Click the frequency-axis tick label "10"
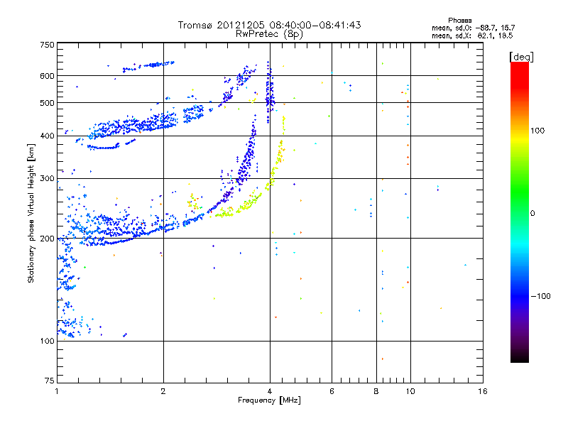This screenshot has height=426, width=568. coord(410,391)
